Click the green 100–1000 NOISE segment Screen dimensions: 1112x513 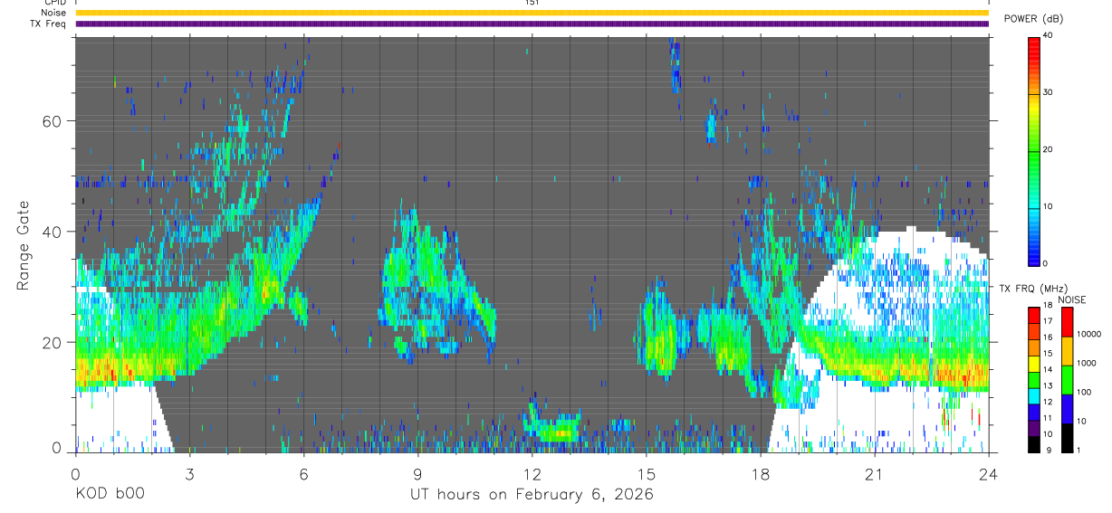(1067, 380)
